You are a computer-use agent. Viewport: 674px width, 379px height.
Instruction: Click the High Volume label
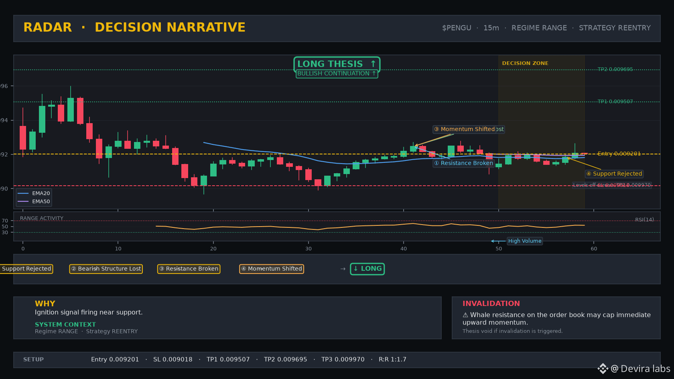coord(525,241)
